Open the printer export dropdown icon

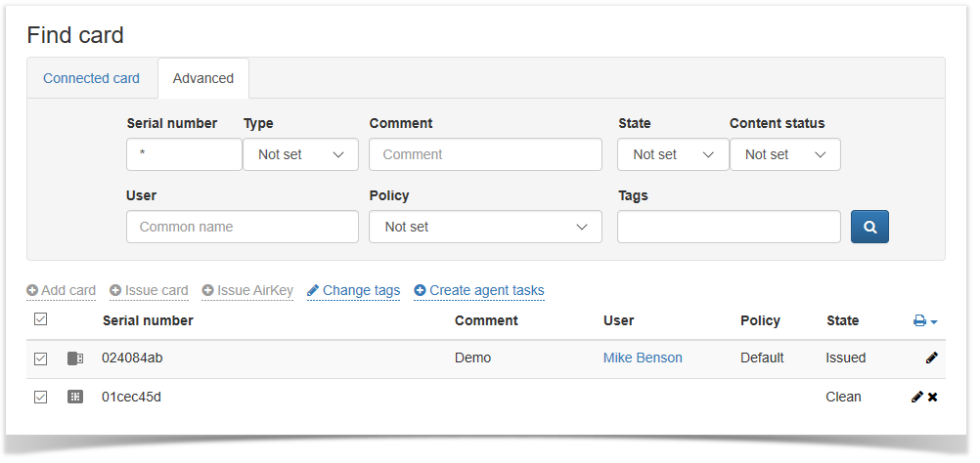[x=925, y=321]
